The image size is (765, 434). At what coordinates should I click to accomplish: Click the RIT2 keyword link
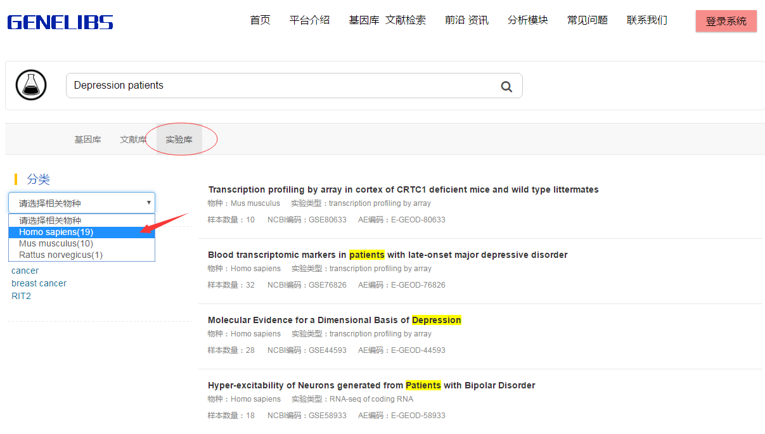21,296
